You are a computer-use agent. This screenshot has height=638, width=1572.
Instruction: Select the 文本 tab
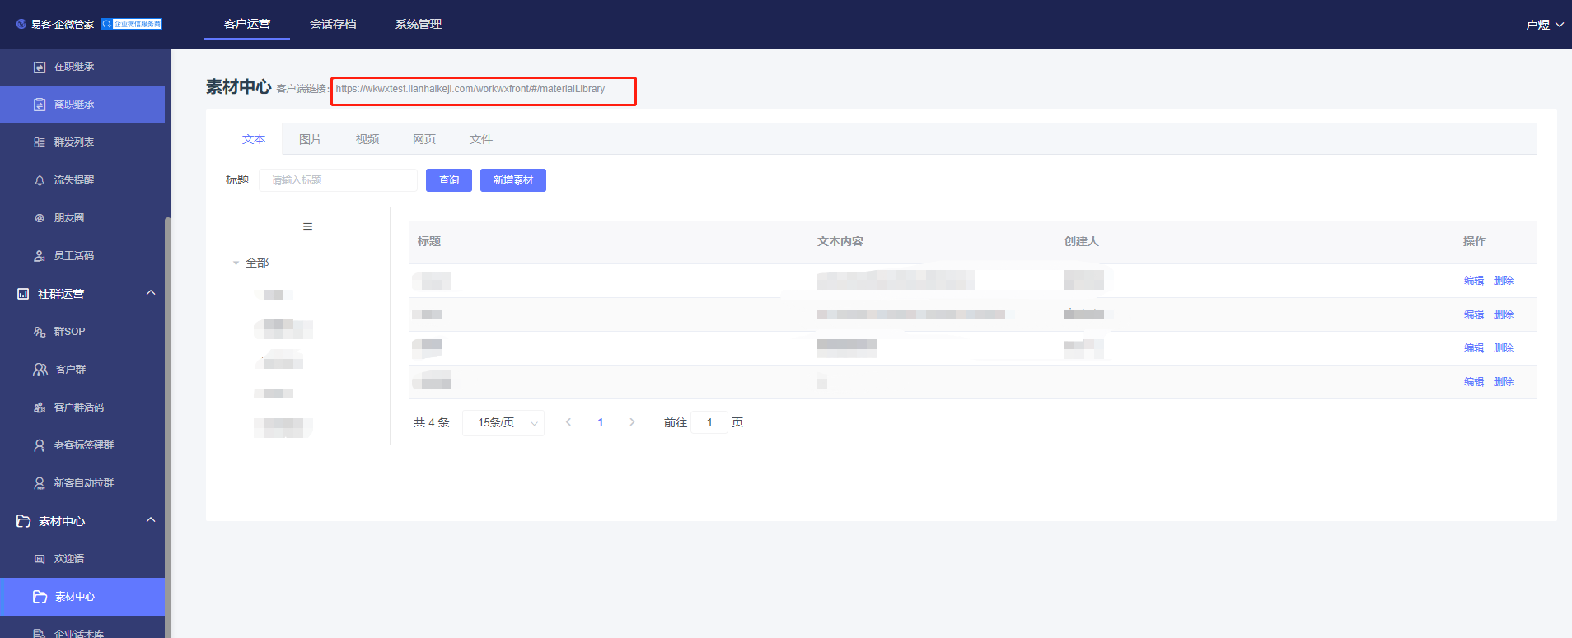point(254,139)
